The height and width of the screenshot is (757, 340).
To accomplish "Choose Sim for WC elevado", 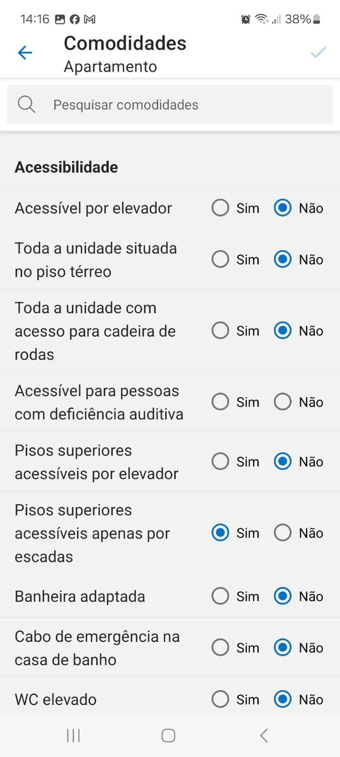I will (x=220, y=699).
